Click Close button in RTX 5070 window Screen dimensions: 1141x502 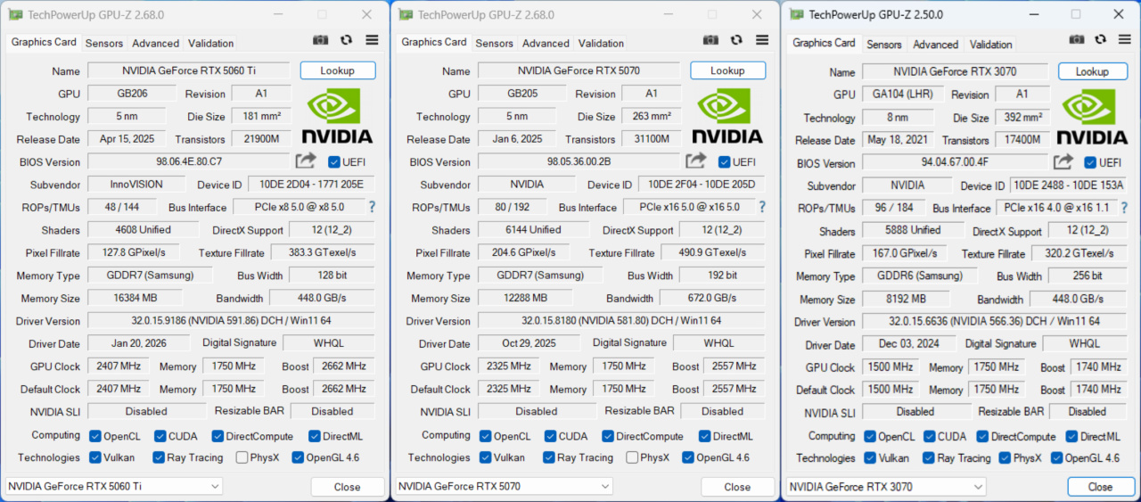(737, 486)
